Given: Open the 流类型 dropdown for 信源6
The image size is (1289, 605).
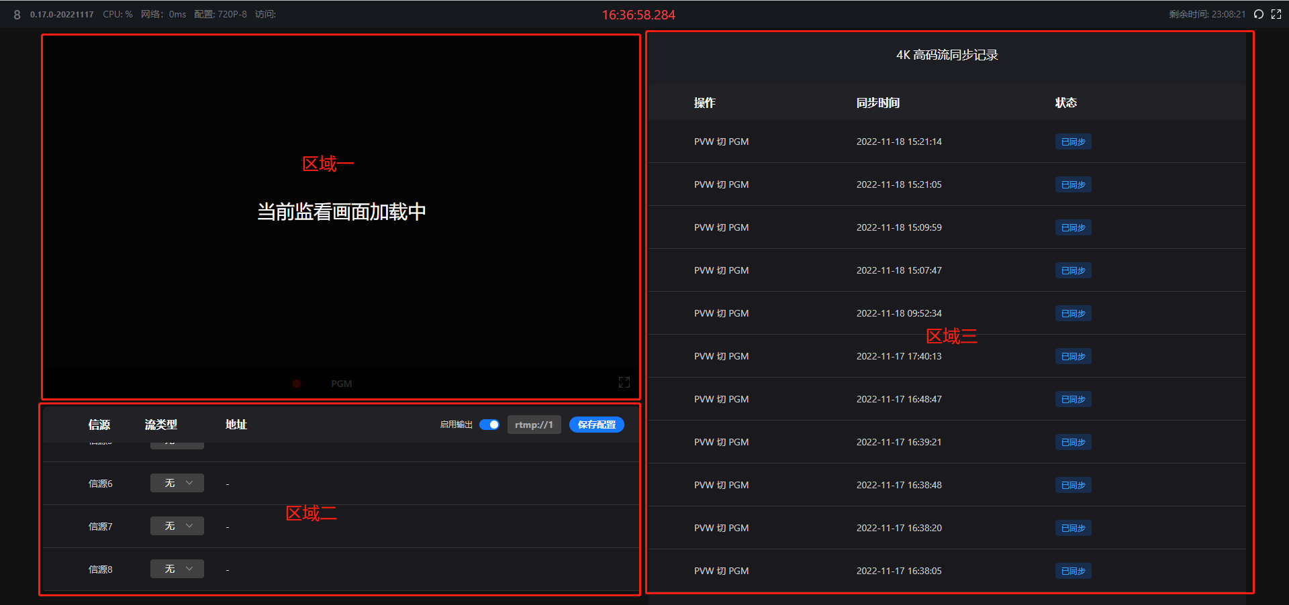Looking at the screenshot, I should click(x=177, y=483).
